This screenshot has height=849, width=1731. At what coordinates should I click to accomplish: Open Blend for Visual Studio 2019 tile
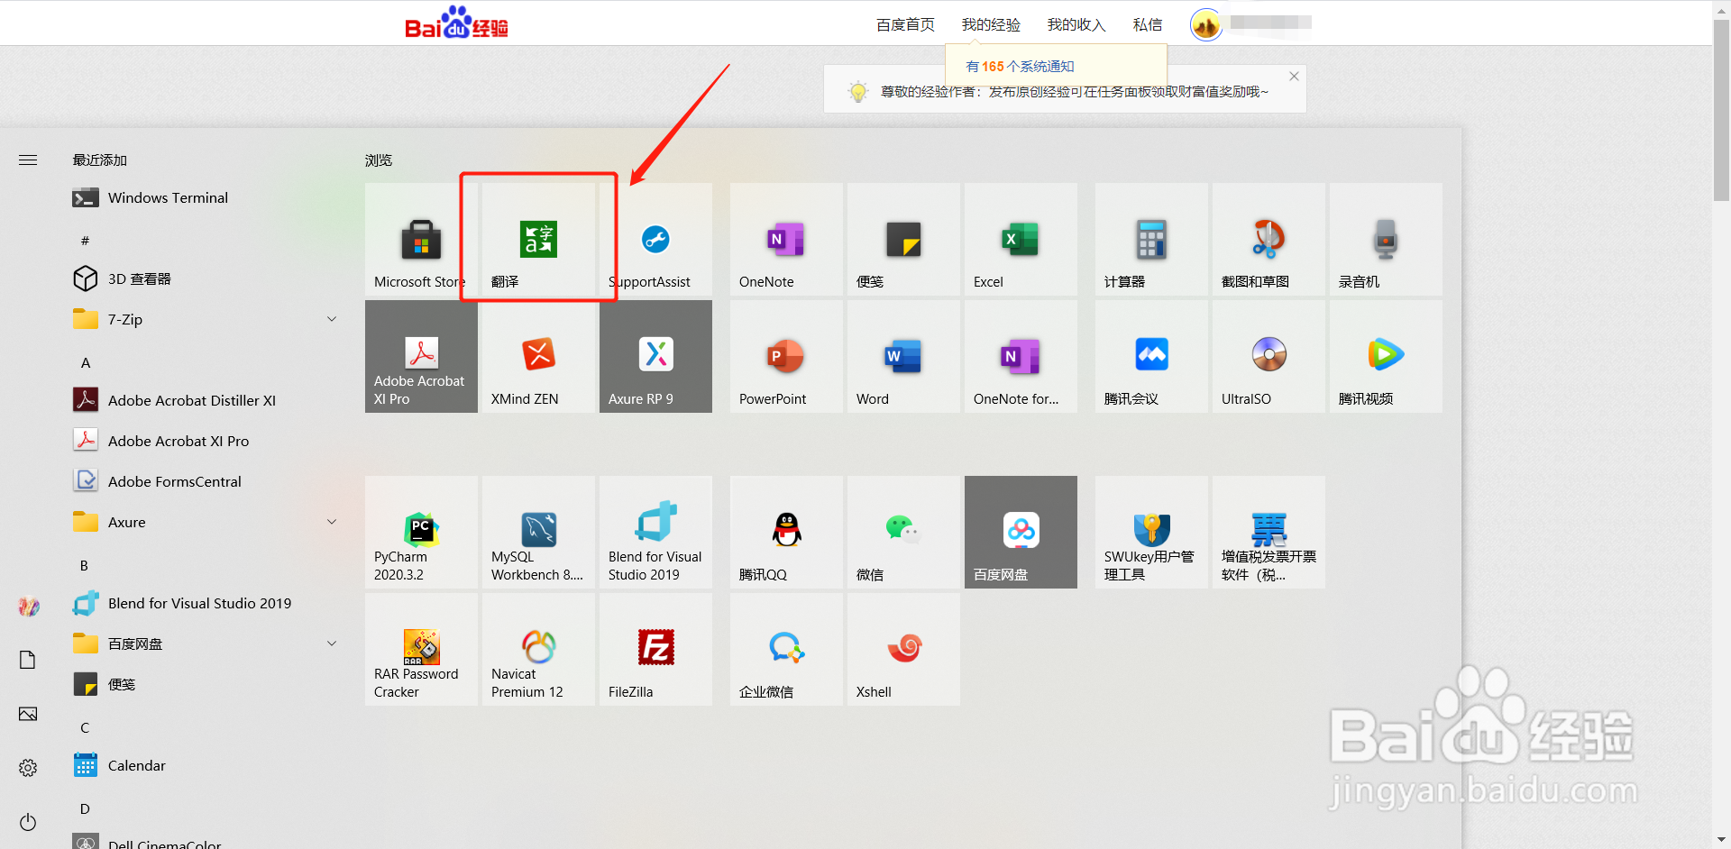[x=655, y=533]
